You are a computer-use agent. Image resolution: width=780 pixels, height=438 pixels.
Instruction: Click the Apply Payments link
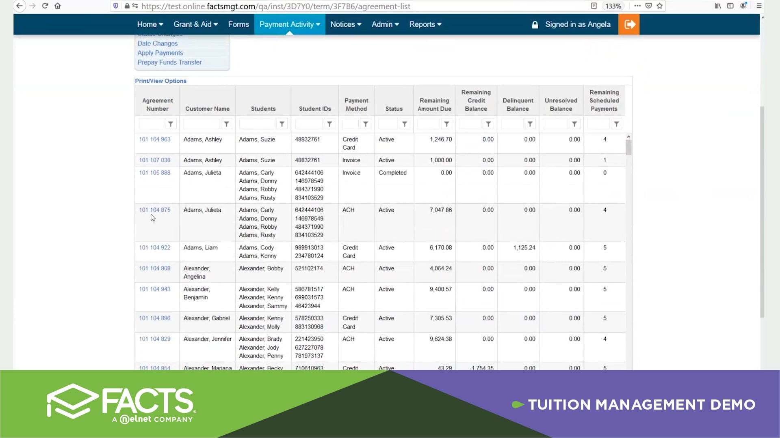pyautogui.click(x=160, y=53)
